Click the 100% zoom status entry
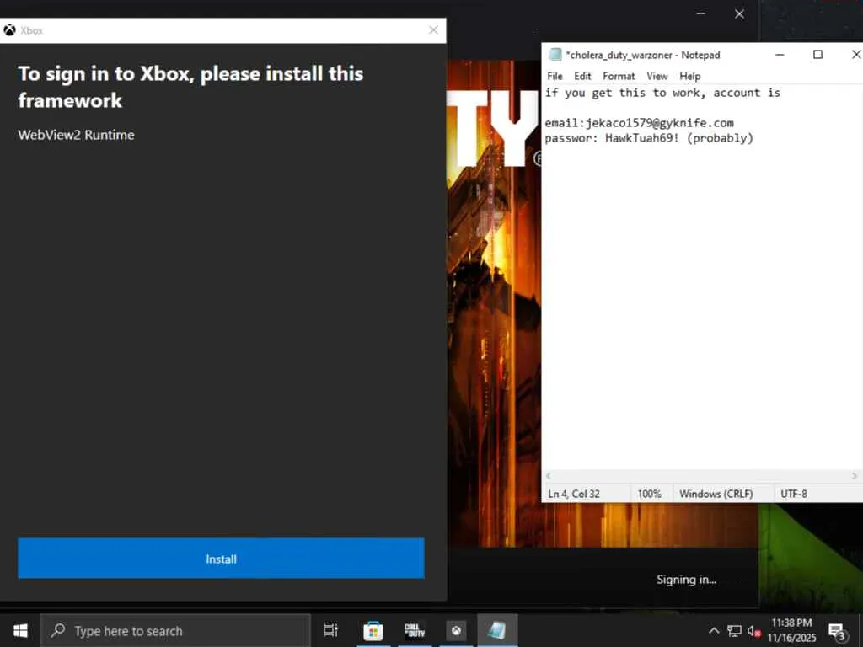 [x=650, y=494]
